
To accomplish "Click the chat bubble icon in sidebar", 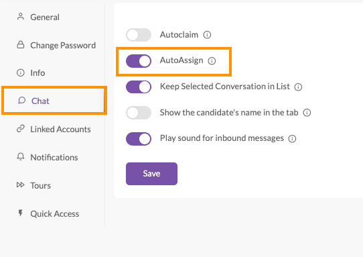I will [x=21, y=101].
